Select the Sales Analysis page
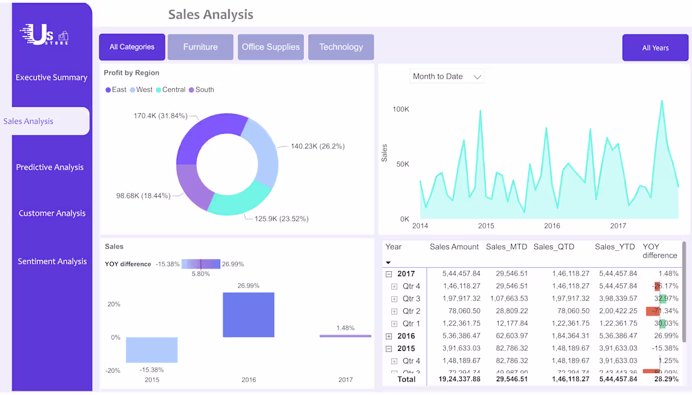This screenshot has width=692, height=395. pyautogui.click(x=45, y=121)
